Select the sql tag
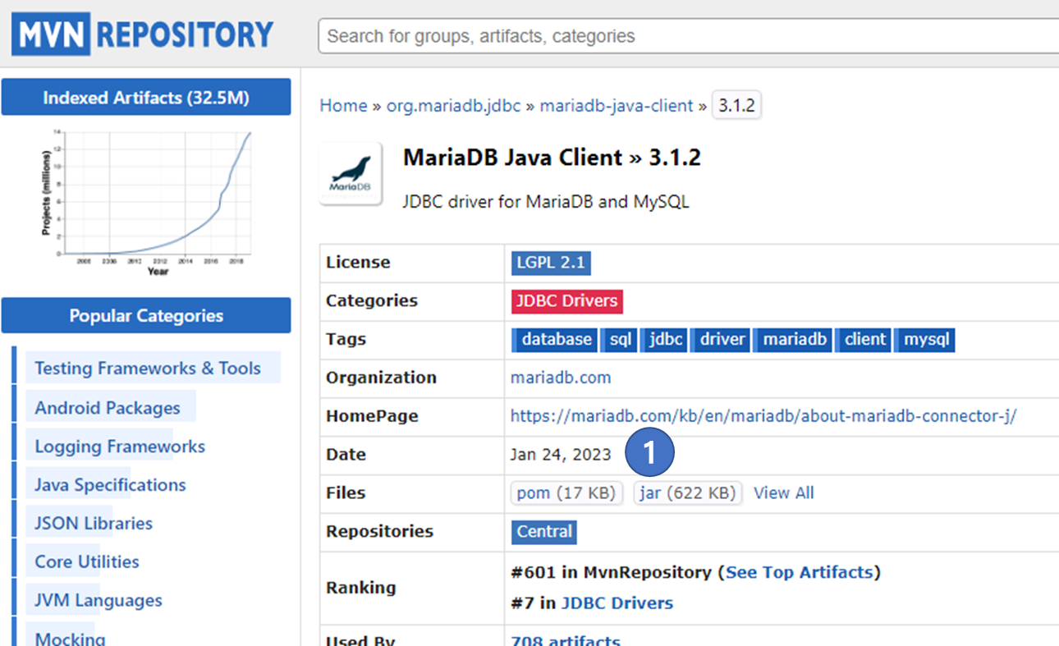 (x=619, y=340)
